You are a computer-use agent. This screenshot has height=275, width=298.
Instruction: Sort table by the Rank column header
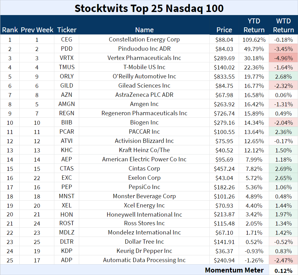pyautogui.click(x=10, y=30)
